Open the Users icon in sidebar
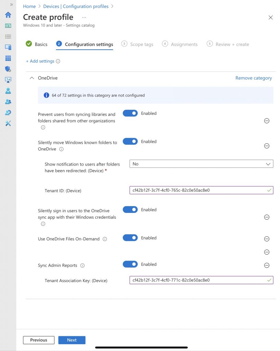The width and height of the screenshot is (280, 351). click(x=8, y=90)
